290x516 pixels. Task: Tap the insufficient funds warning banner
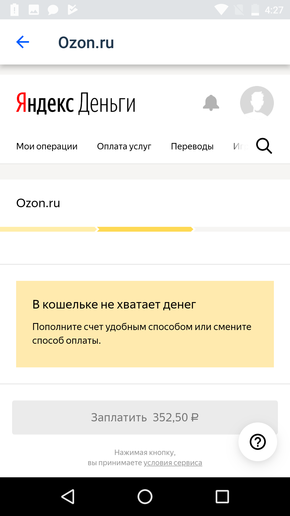(145, 324)
